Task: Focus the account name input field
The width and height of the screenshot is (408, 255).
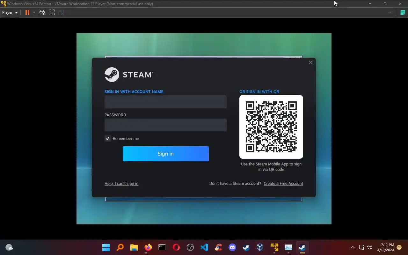Action: pos(165,102)
